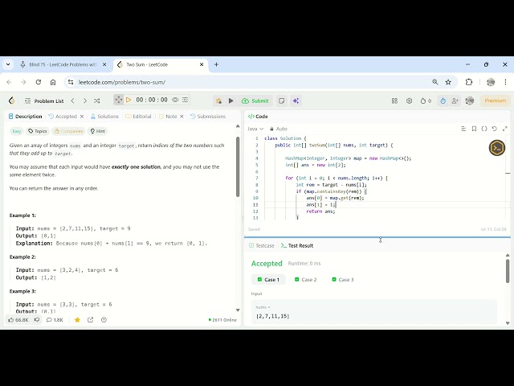Toggle the blue stopwatch icon
Viewport: 514px width, 386px height.
click(x=443, y=101)
